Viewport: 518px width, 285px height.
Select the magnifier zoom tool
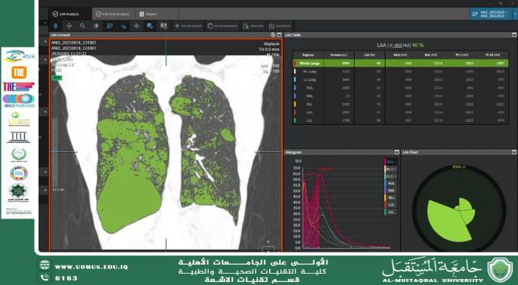click(x=82, y=26)
